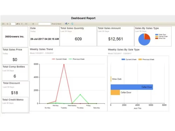Click the $18 Total Discount value
175x131 pixels.
(14, 93)
